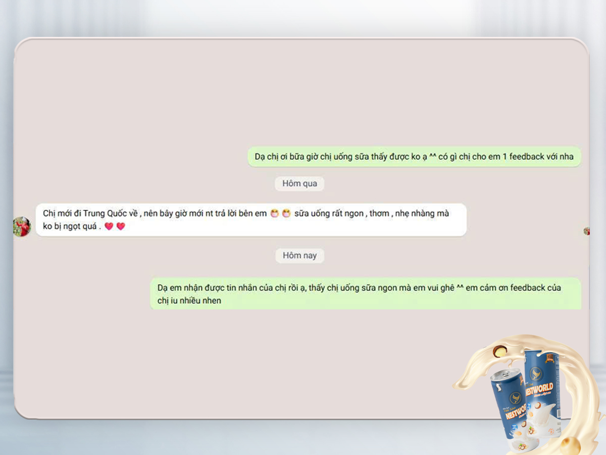Click the sender's profile avatar beside the white message

pos(22,226)
